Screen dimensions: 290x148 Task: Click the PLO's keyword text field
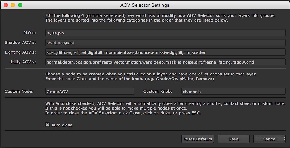point(165,33)
